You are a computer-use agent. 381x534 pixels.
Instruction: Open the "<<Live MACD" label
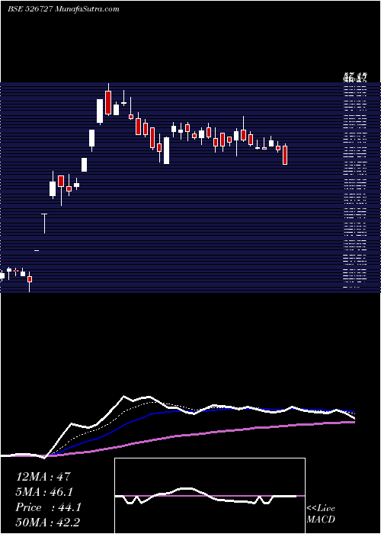(321, 514)
